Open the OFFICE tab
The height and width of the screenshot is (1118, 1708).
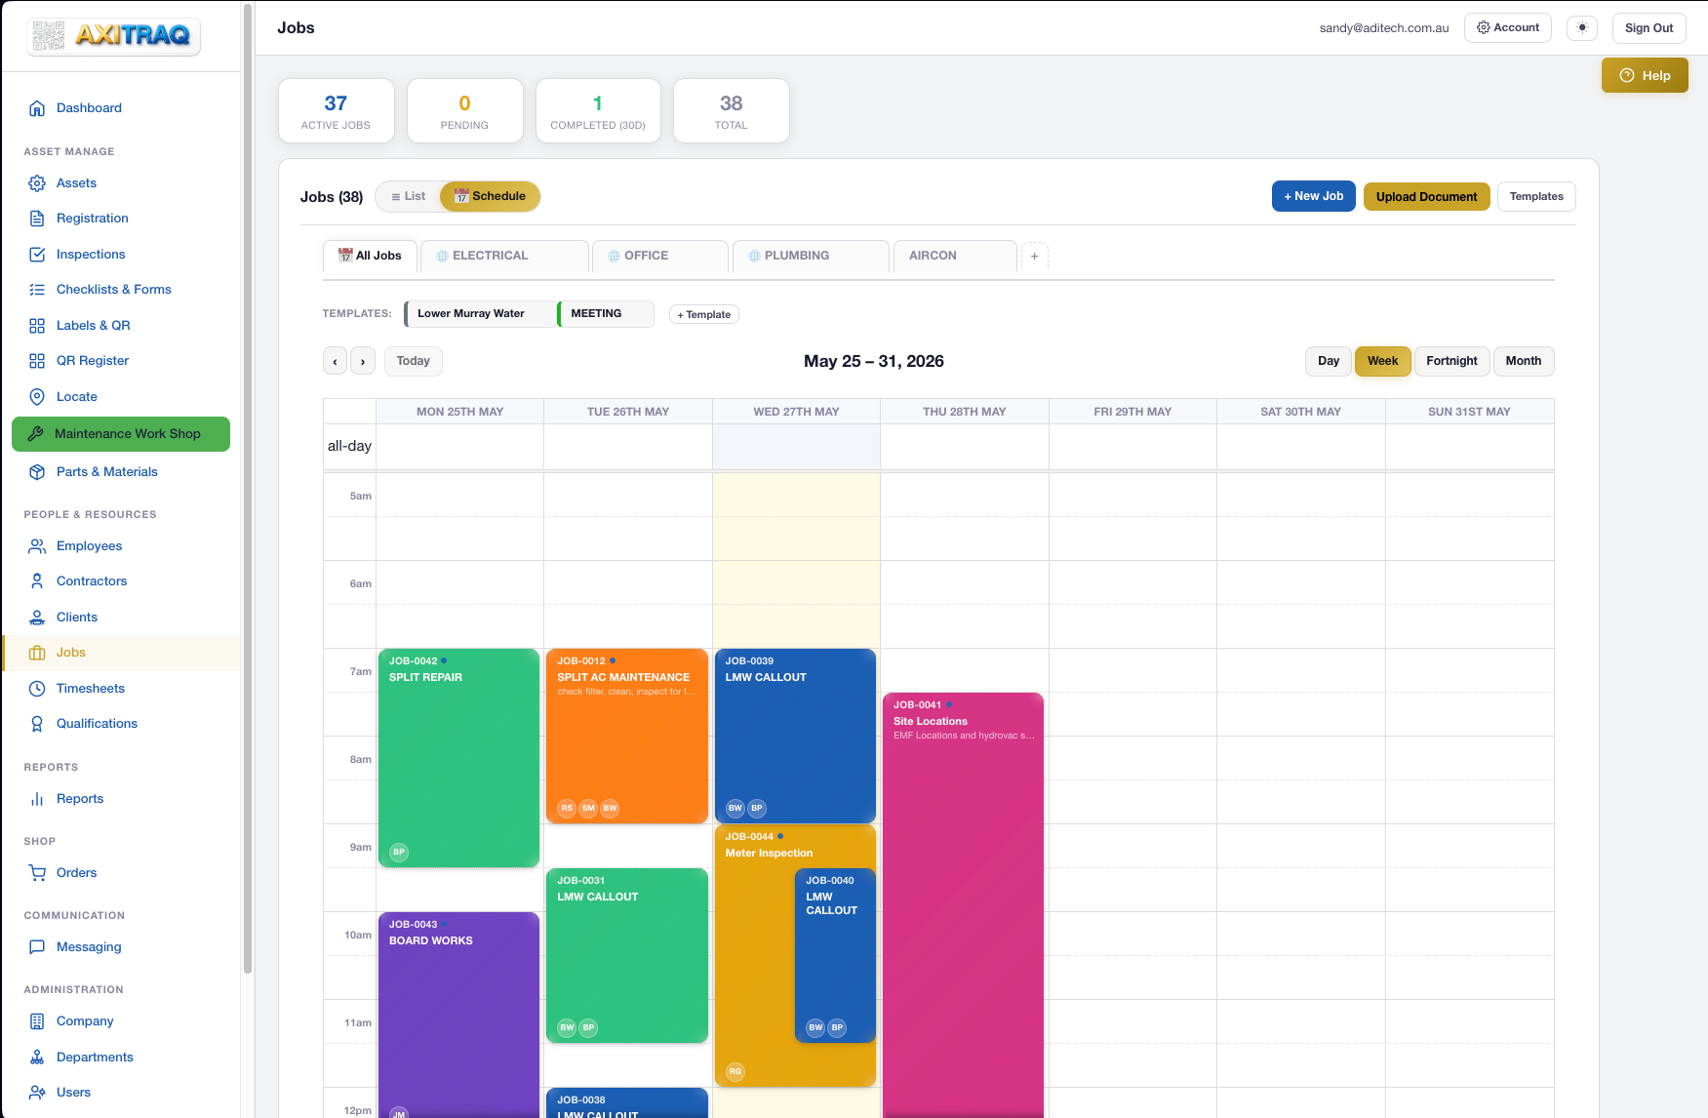pos(660,257)
